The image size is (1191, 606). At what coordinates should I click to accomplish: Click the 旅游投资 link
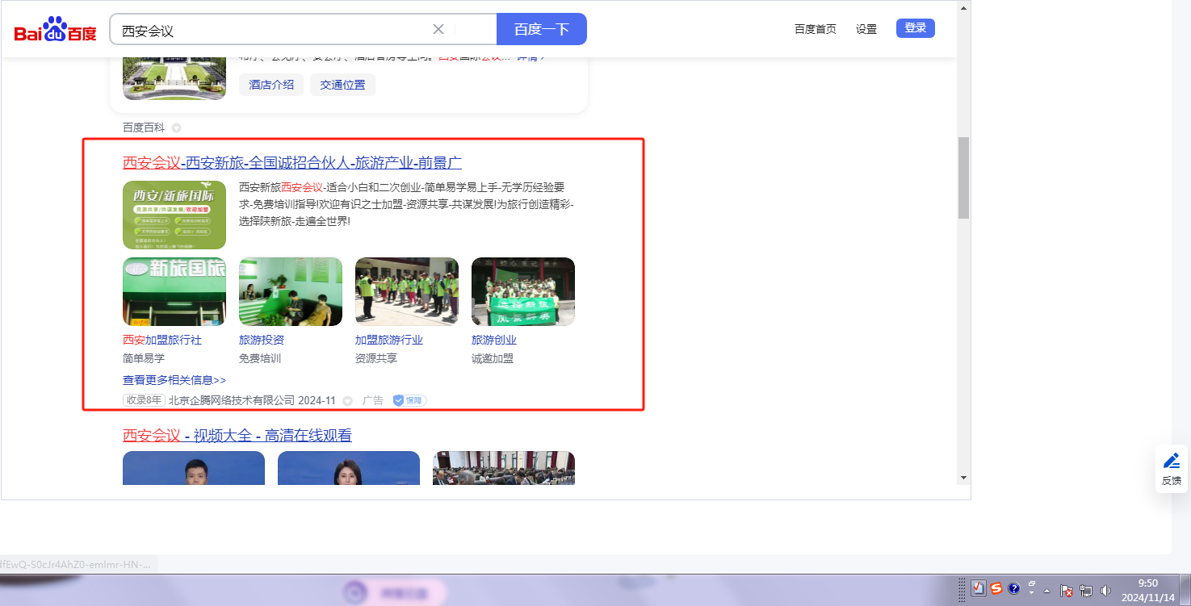pos(262,341)
